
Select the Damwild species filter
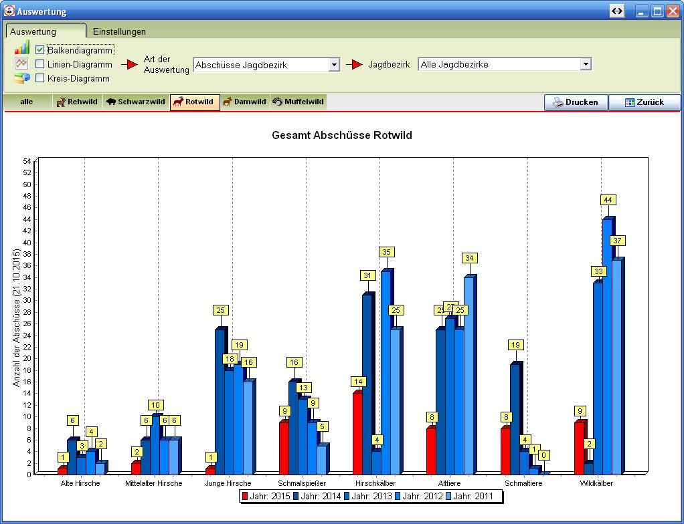[x=244, y=102]
